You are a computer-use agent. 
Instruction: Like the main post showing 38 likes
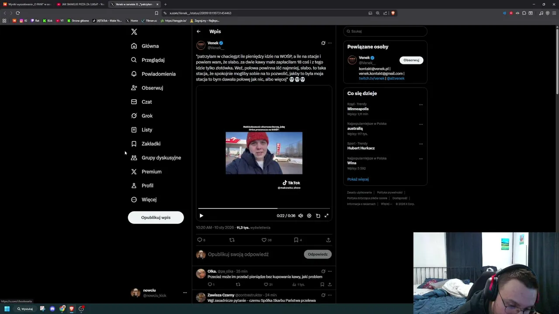[x=266, y=240]
